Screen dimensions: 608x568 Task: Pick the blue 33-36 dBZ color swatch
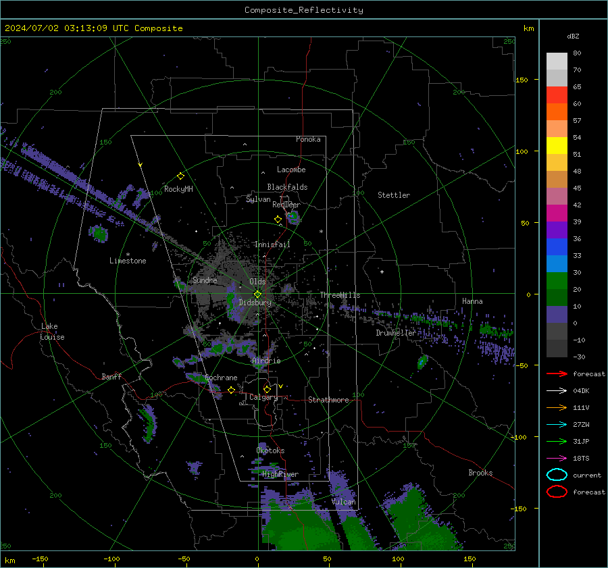pyautogui.click(x=557, y=247)
